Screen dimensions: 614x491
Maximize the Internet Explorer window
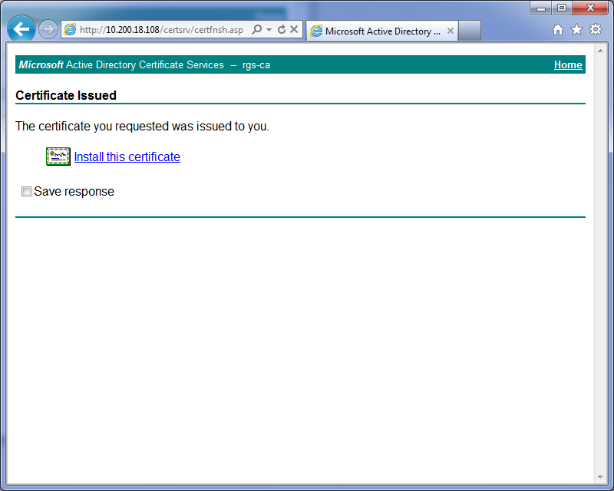(x=562, y=8)
